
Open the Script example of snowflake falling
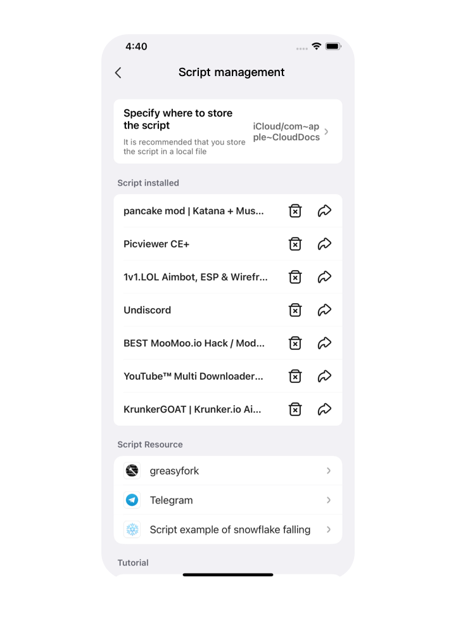click(x=230, y=529)
